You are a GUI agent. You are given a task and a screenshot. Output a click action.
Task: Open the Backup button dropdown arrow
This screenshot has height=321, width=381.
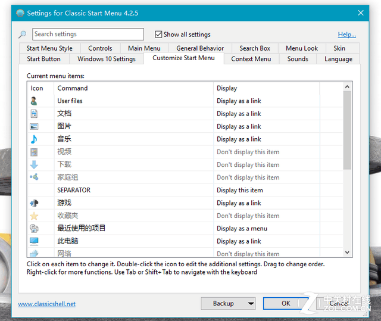coord(251,303)
